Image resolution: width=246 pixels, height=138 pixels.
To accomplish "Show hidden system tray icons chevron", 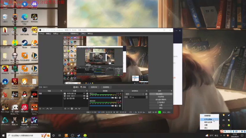I will coord(221,136).
